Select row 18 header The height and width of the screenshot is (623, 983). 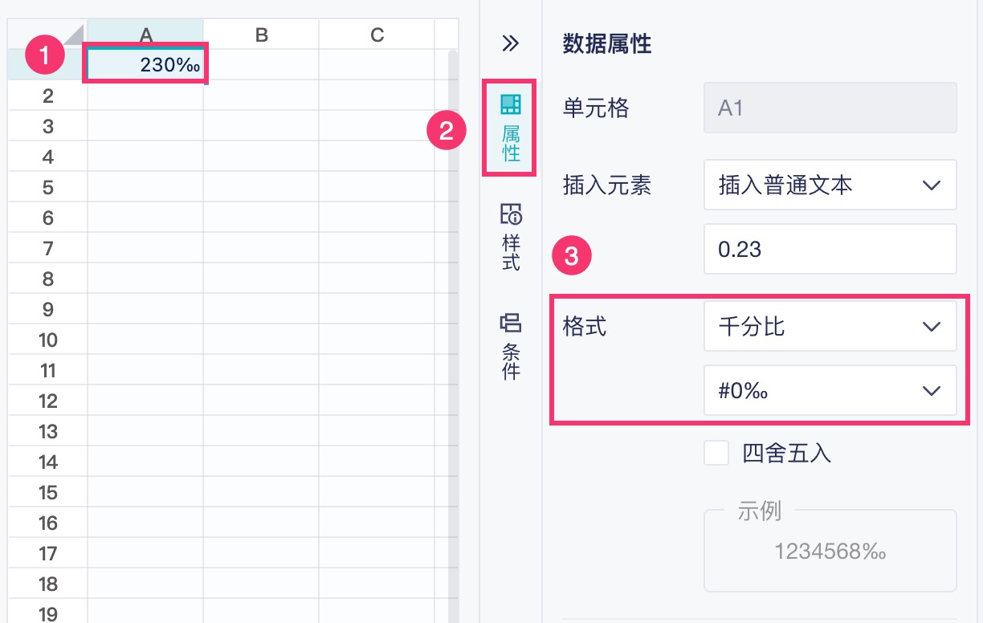[47, 584]
